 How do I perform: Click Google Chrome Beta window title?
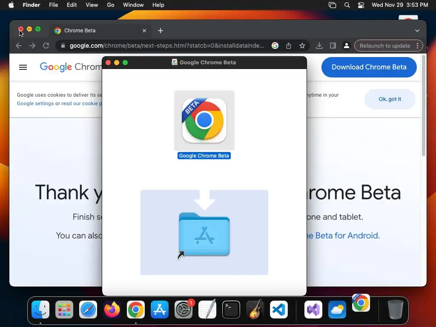pos(208,62)
